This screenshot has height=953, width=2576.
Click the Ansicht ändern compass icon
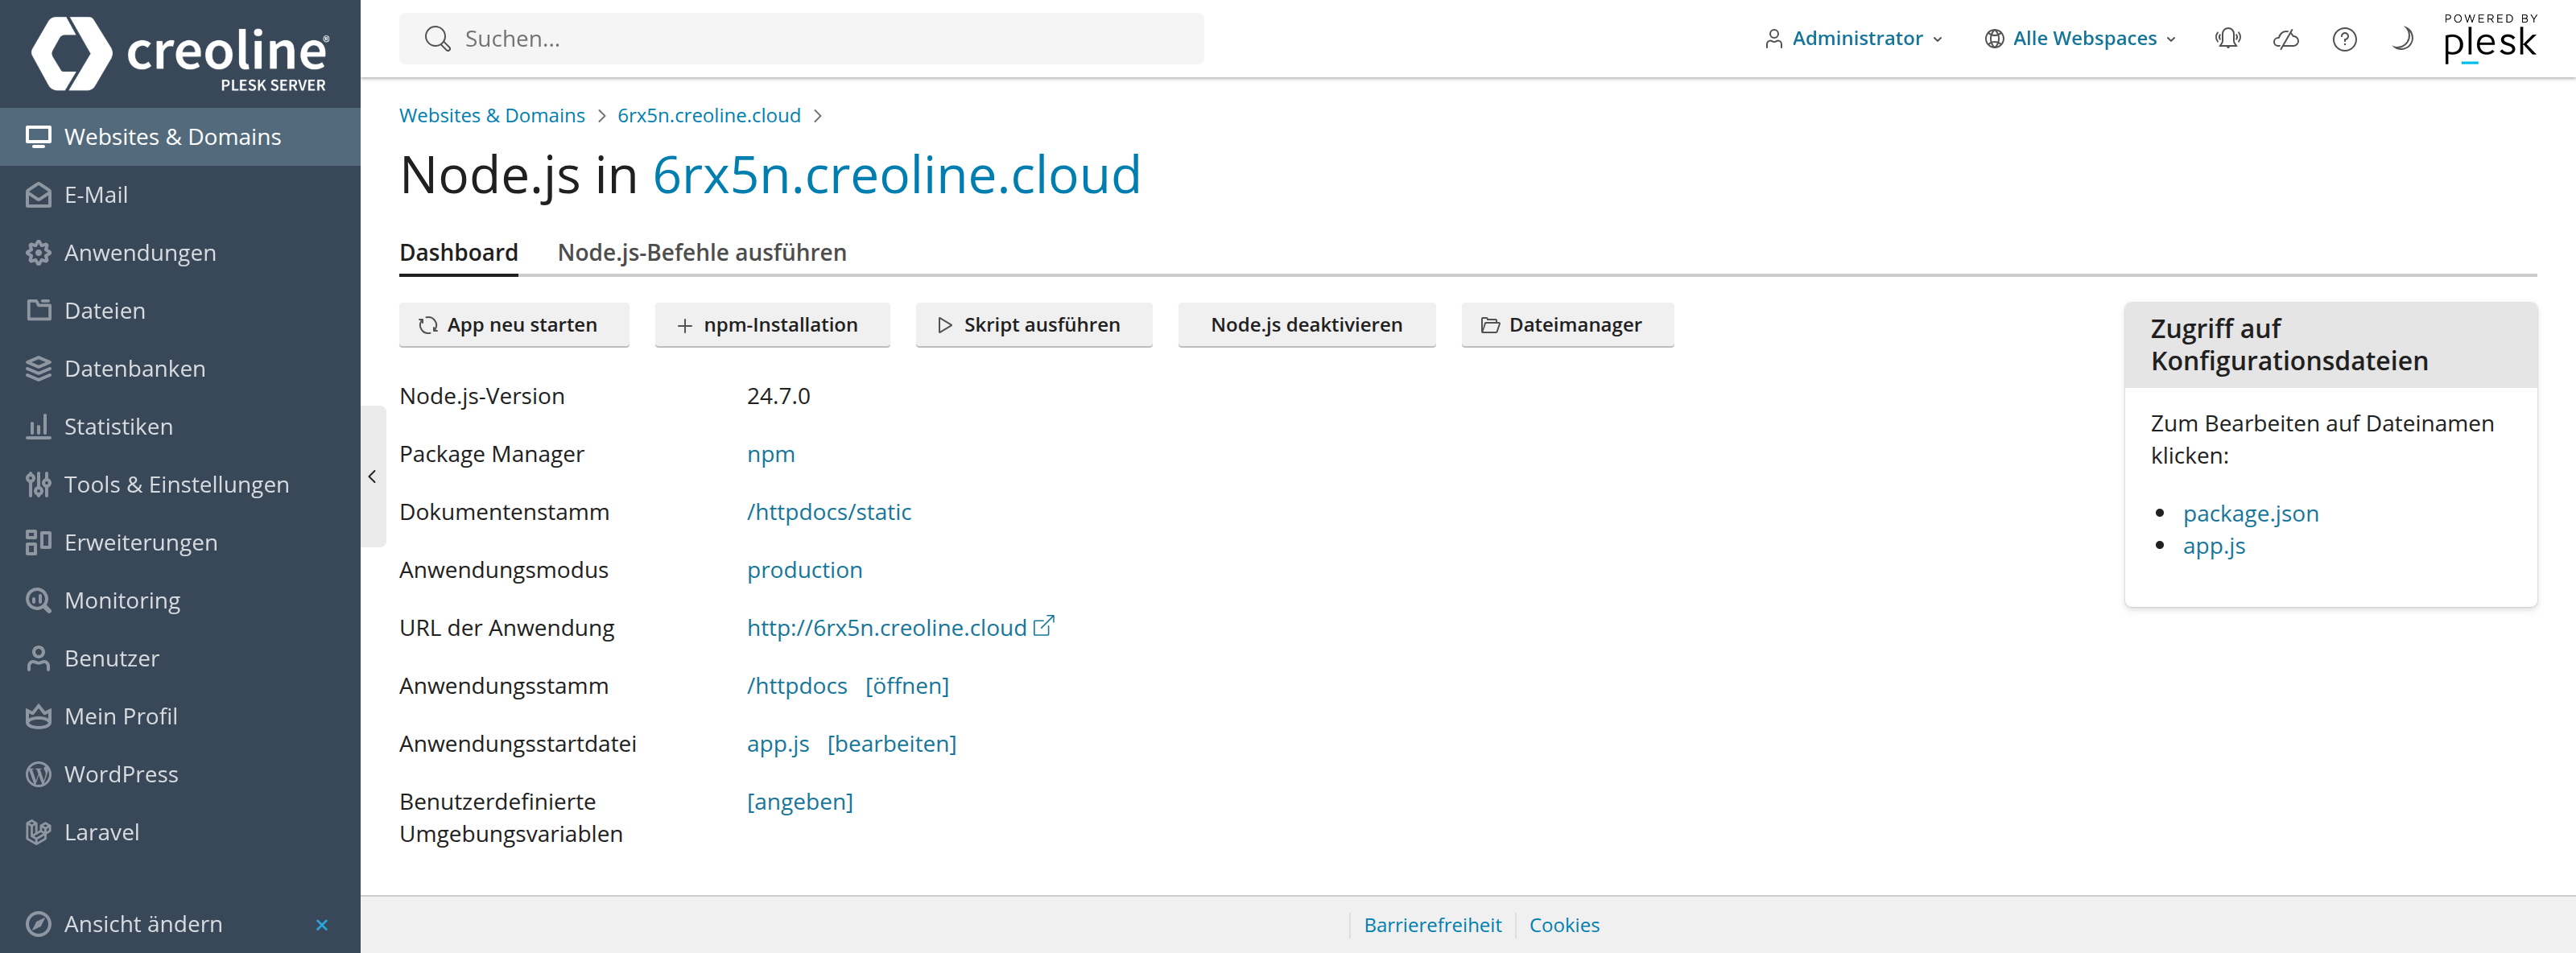click(38, 924)
